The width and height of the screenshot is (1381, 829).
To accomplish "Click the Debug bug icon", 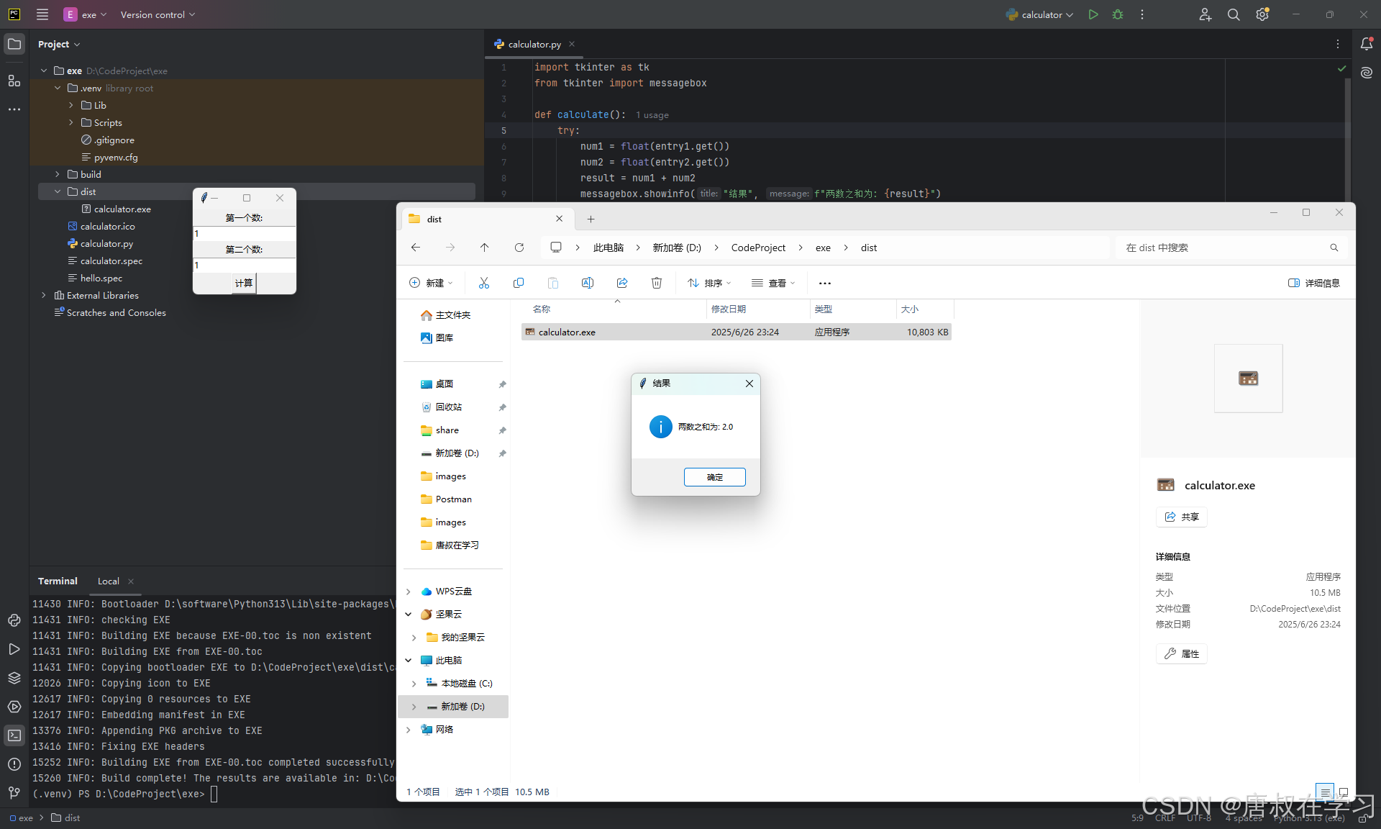I will tap(1117, 14).
